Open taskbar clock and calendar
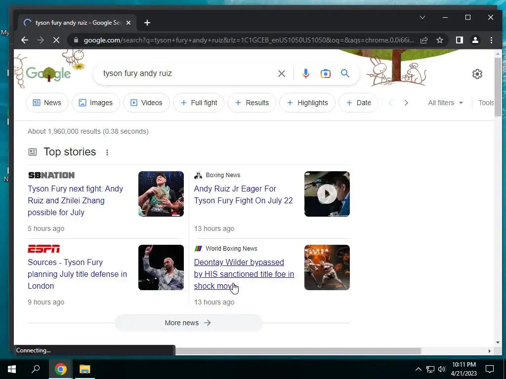 click(464, 369)
